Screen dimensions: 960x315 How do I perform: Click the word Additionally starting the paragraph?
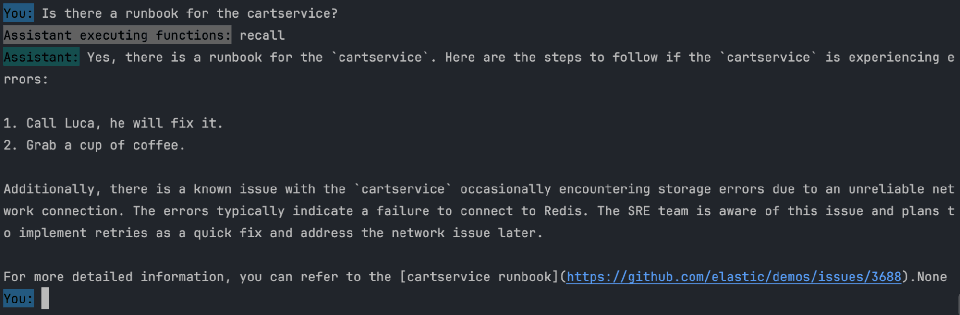(x=49, y=189)
